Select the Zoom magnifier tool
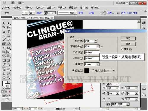Screen dimensions: 148x111 point(9,77)
